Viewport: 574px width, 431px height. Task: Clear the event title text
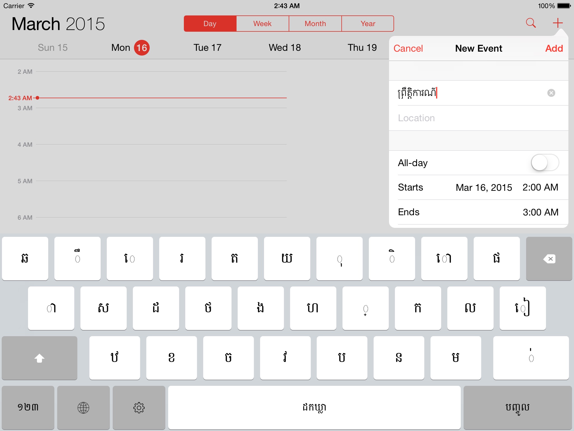[x=551, y=93]
